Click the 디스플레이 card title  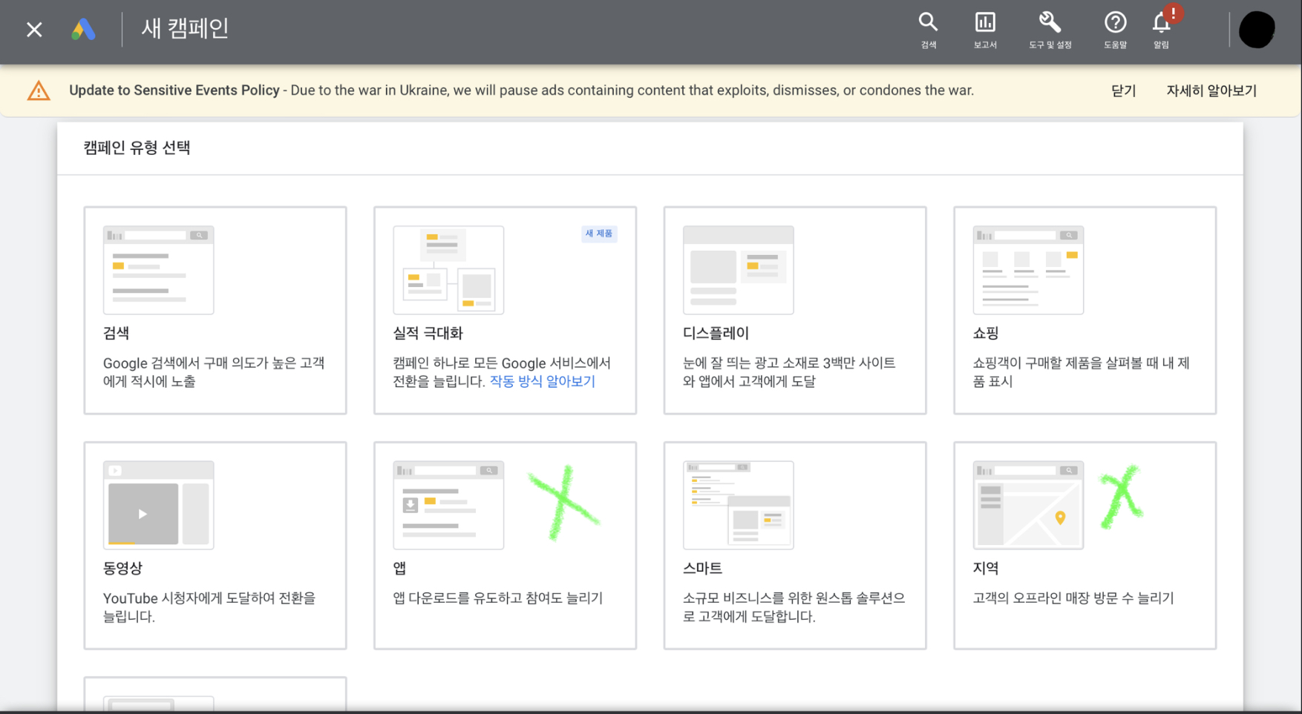point(716,334)
